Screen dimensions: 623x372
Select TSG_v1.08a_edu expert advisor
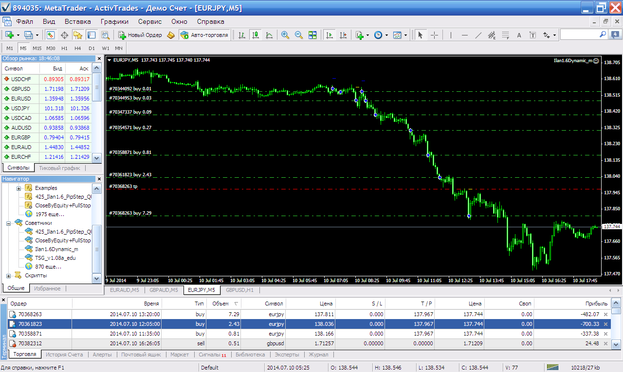click(x=55, y=258)
